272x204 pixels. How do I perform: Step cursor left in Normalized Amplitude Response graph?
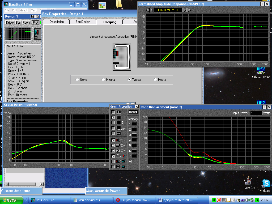point(151,10)
